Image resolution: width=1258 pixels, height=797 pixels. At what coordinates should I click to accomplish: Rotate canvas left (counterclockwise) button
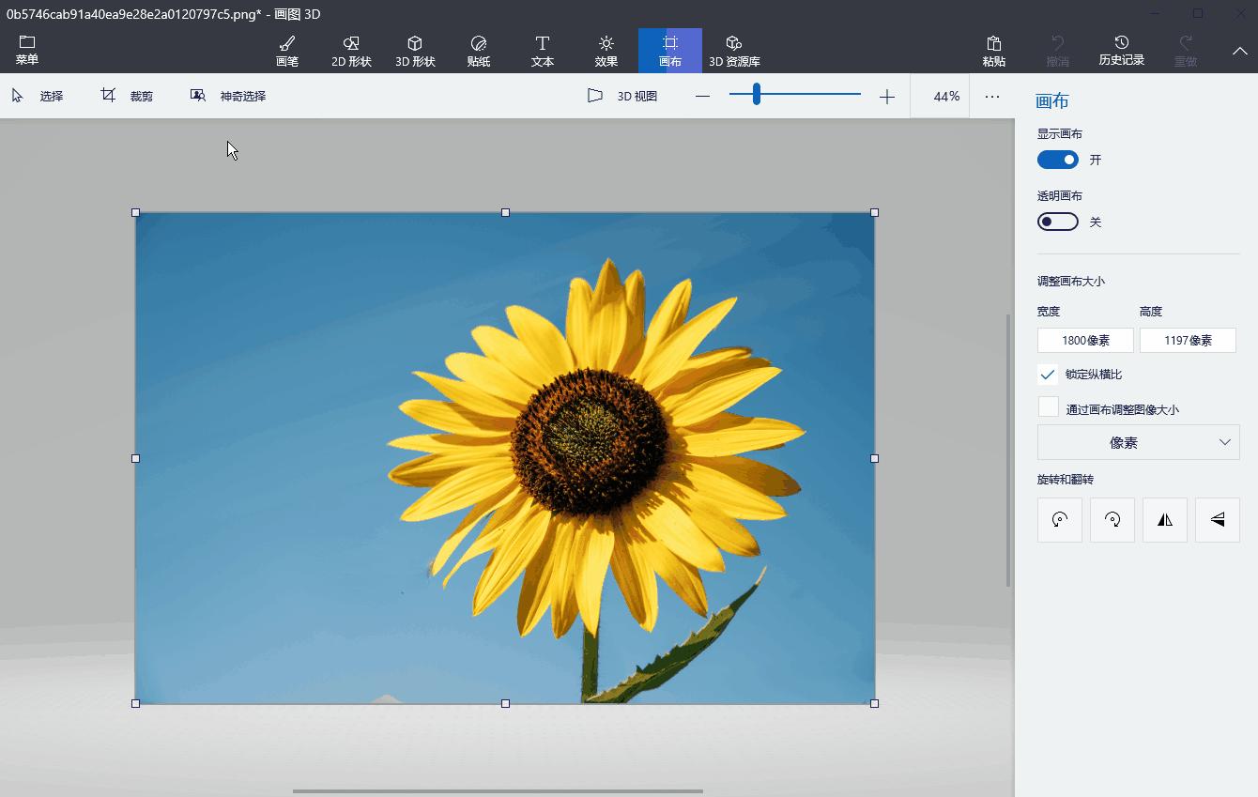pos(1060,519)
